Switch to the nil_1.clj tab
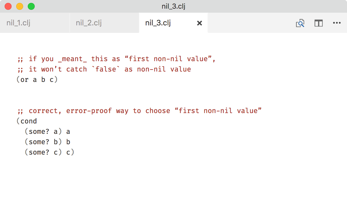 (17, 22)
